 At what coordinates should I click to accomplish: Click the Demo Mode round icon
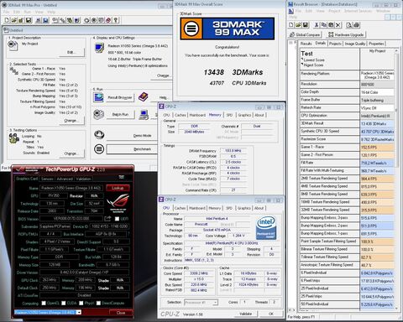(99, 135)
